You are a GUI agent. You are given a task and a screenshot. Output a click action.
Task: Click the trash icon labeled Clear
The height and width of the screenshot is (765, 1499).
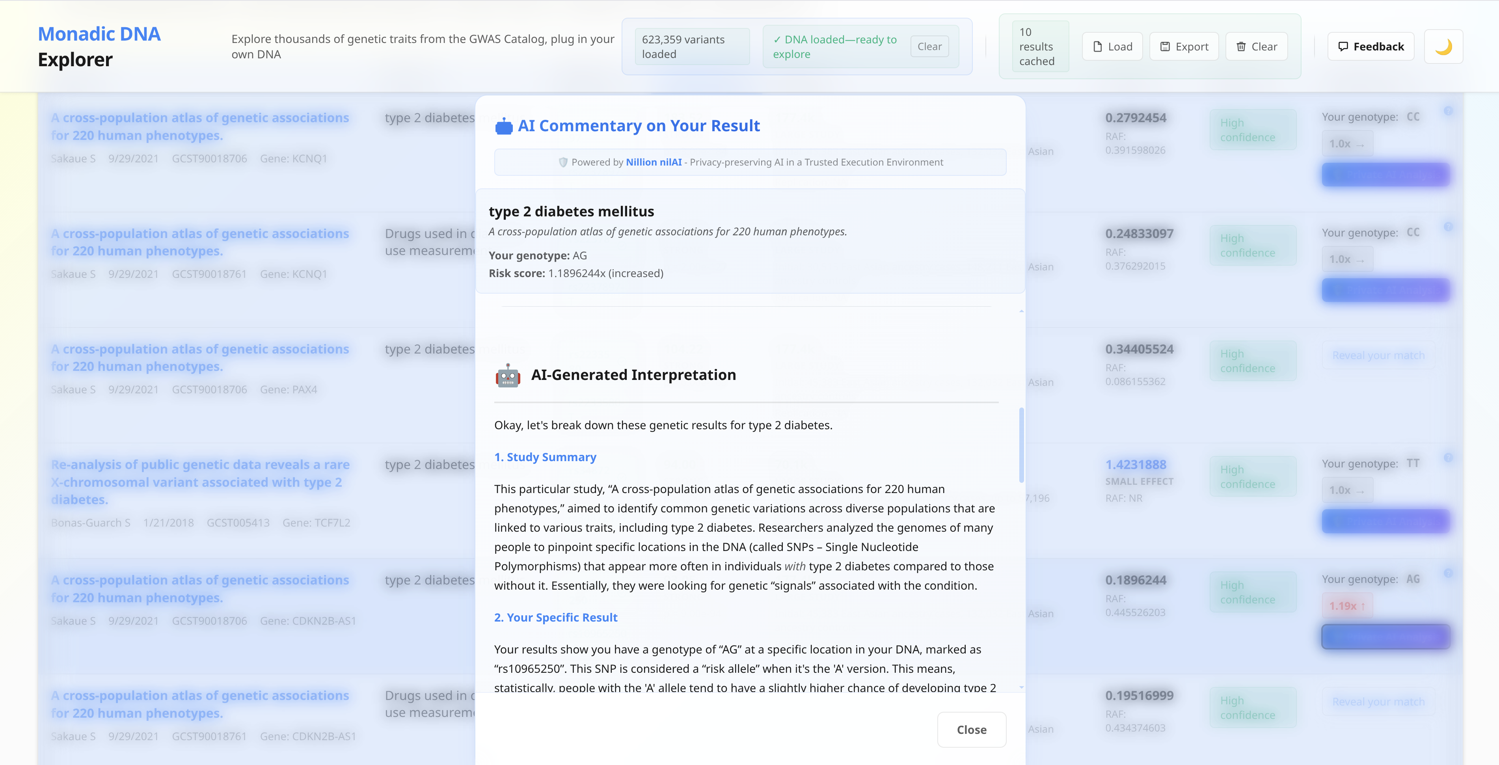[1241, 47]
